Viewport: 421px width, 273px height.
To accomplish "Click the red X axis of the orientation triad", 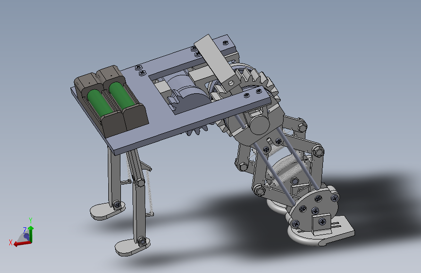I will coord(22,243).
